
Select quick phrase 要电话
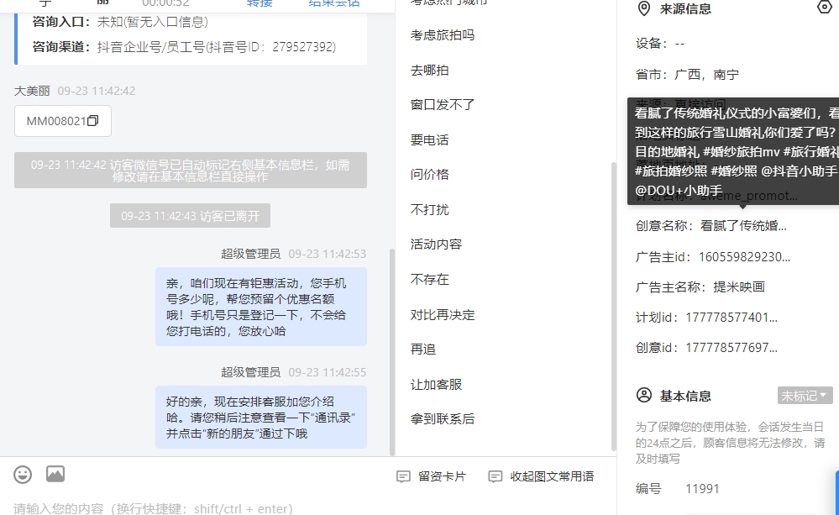coord(430,140)
